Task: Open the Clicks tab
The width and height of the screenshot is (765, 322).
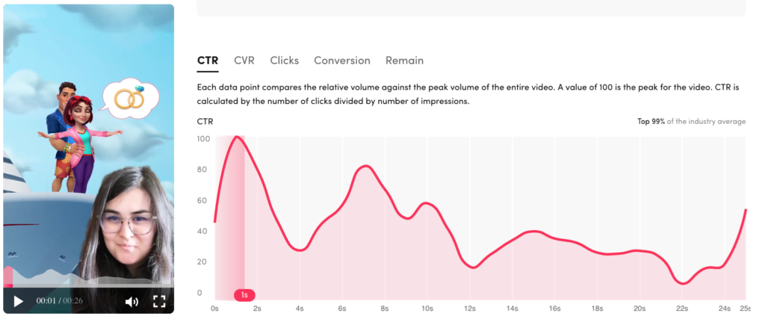Action: [x=285, y=61]
